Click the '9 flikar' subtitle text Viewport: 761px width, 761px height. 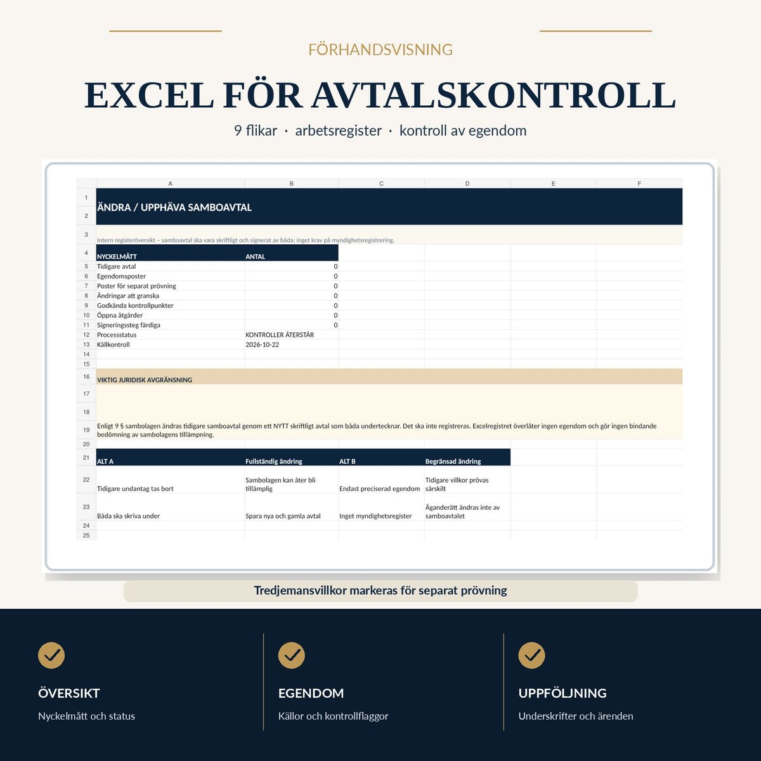pos(256,131)
